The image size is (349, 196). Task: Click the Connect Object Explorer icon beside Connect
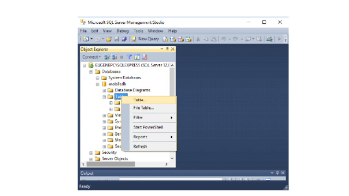pyautogui.click(x=107, y=57)
